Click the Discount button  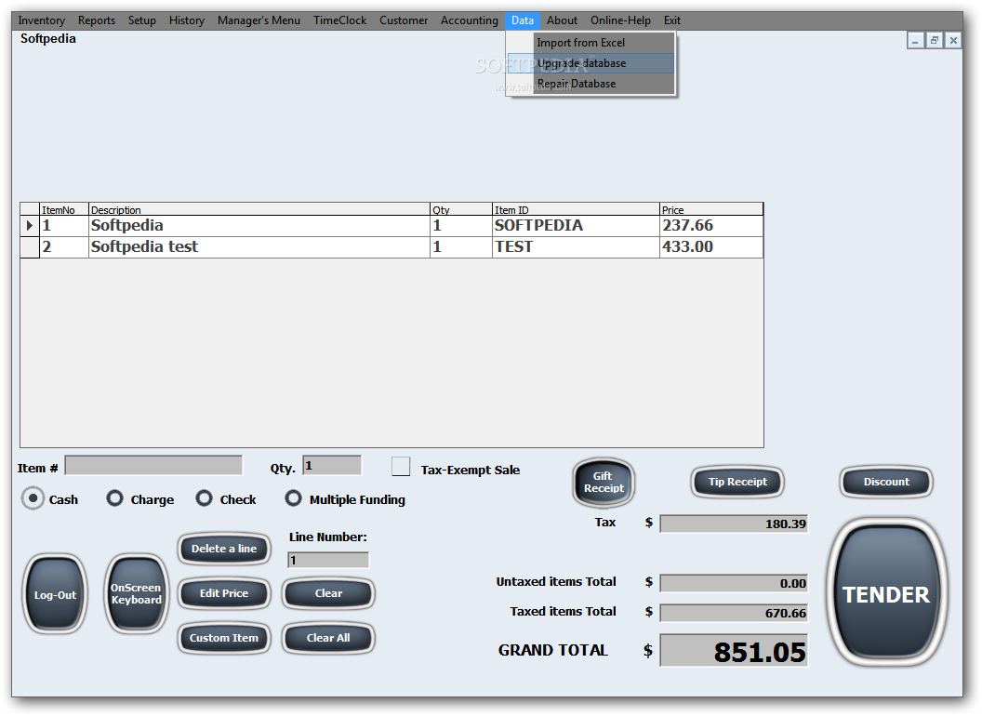(886, 482)
